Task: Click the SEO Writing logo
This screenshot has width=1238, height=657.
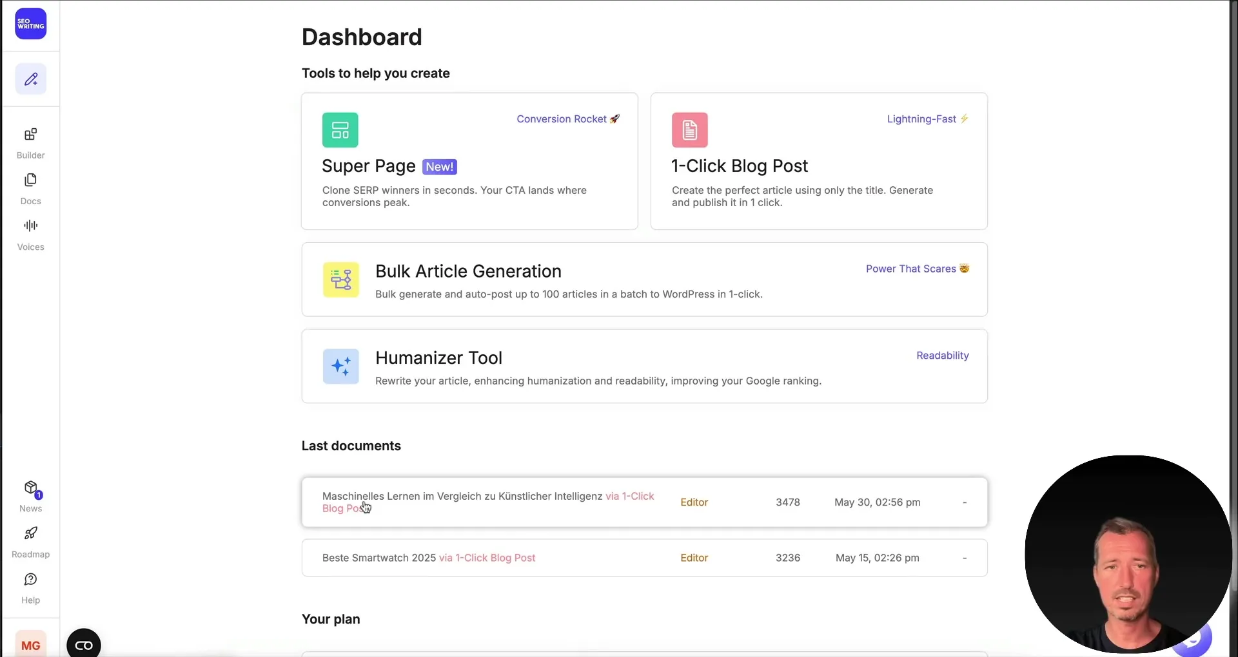Action: point(30,24)
